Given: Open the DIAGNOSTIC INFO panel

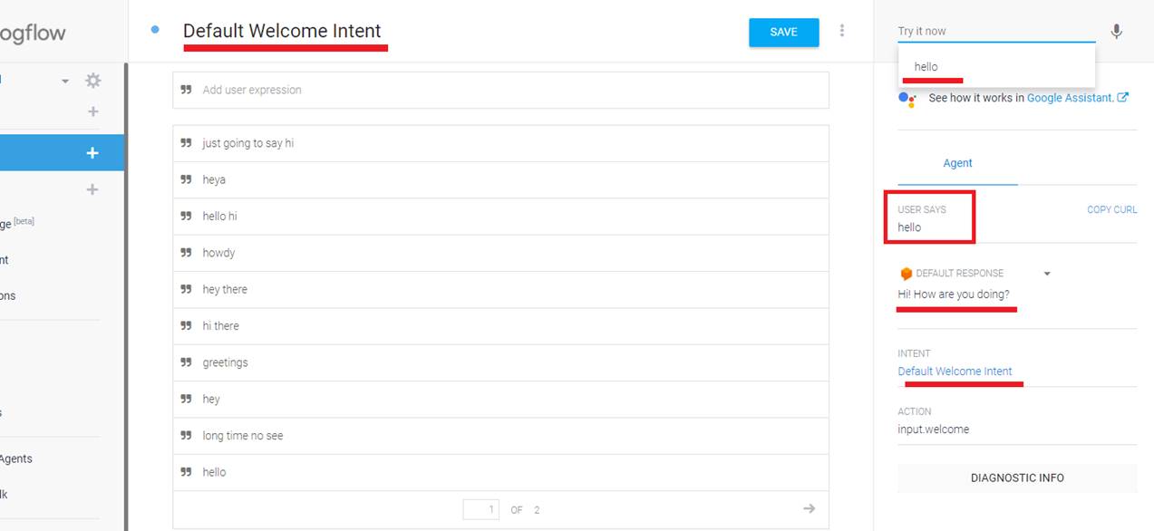Looking at the screenshot, I should (x=1017, y=478).
